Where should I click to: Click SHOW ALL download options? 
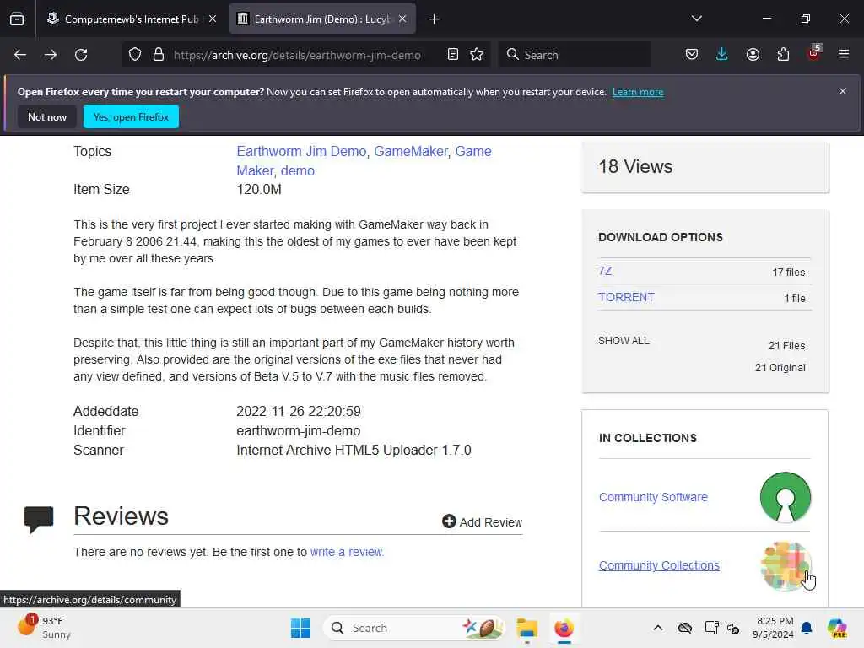[624, 341]
